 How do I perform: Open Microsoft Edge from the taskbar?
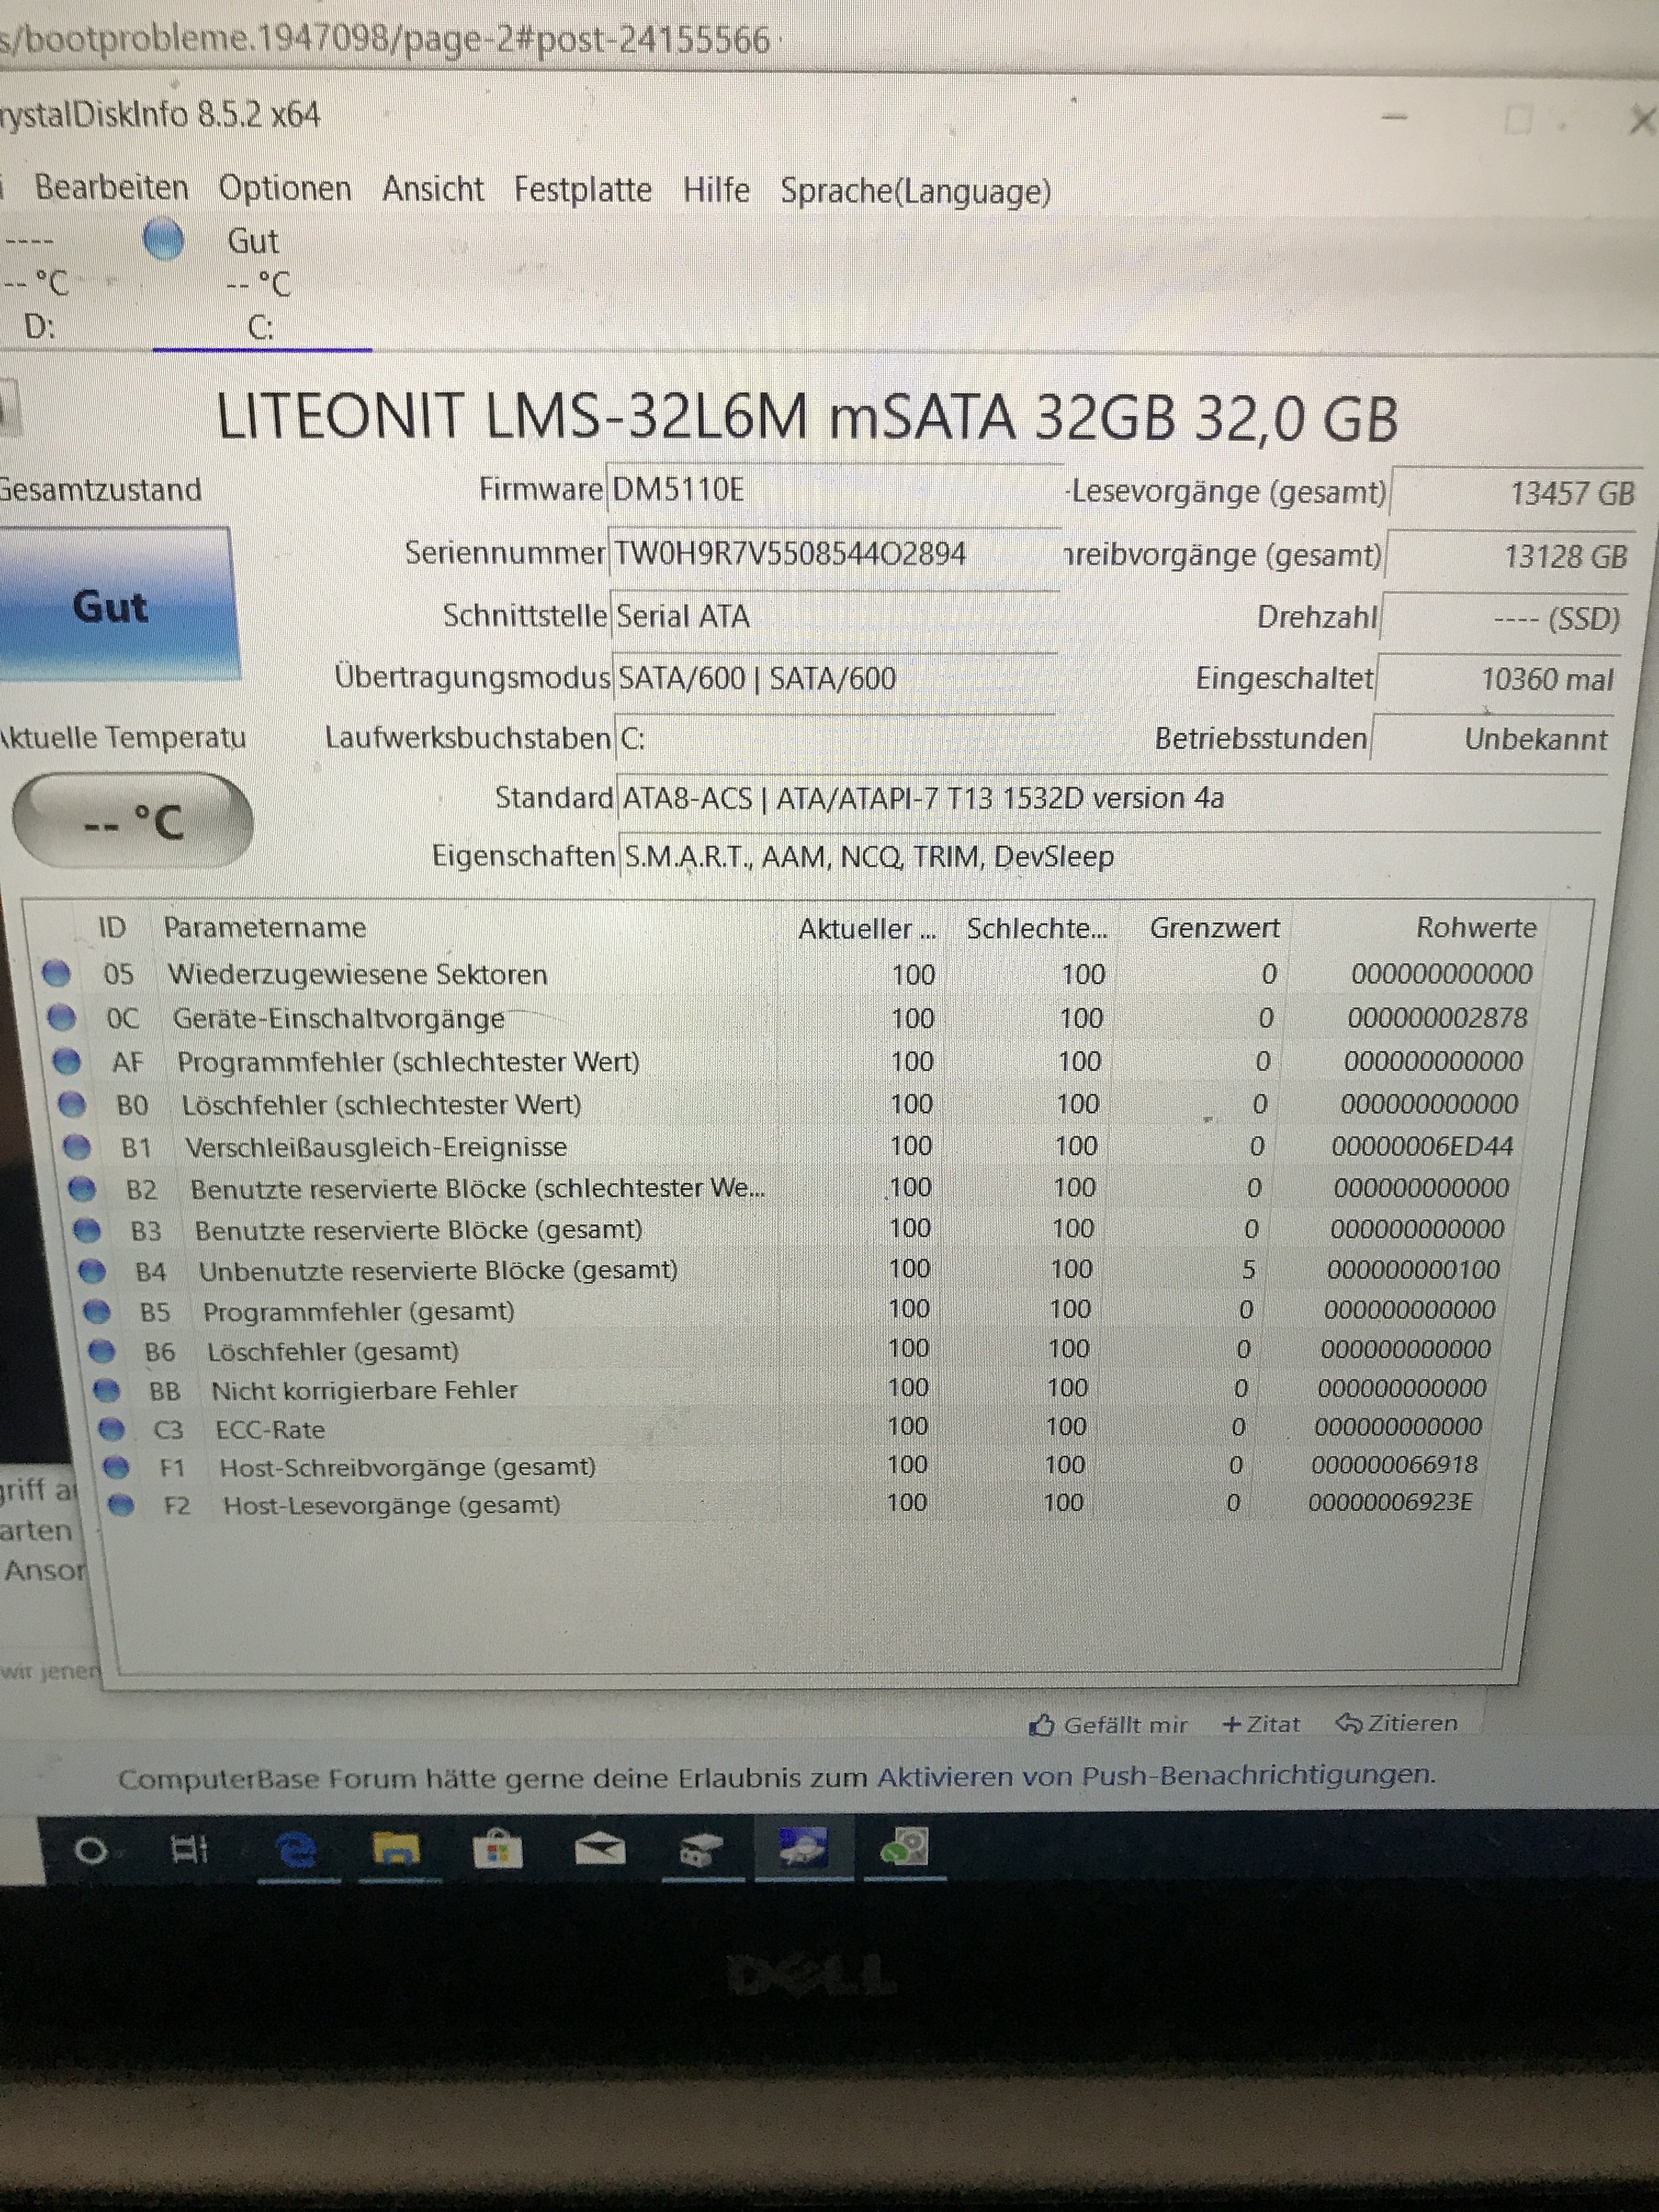tap(296, 1850)
